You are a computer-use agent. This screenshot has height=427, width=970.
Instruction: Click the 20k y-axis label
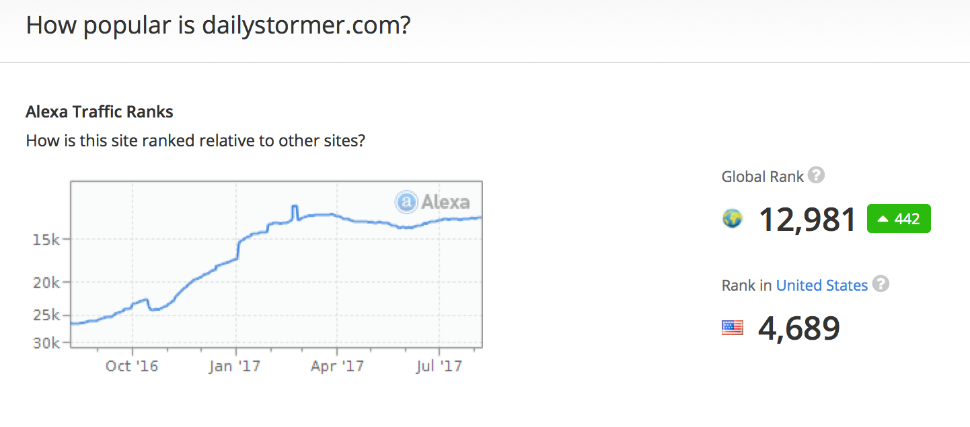point(48,283)
